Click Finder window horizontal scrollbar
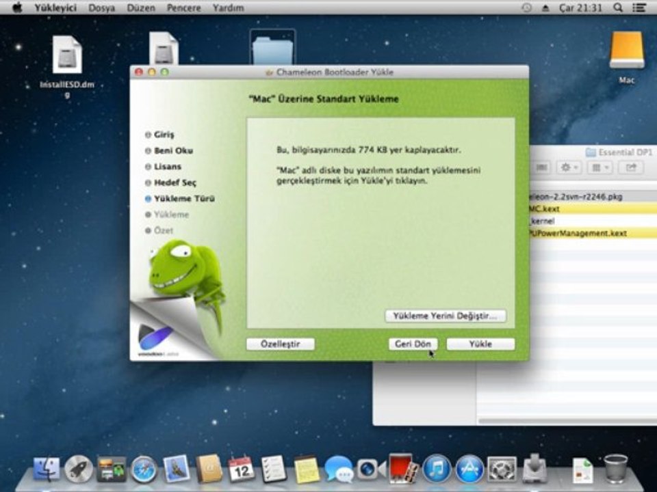657x492 pixels. click(x=568, y=421)
